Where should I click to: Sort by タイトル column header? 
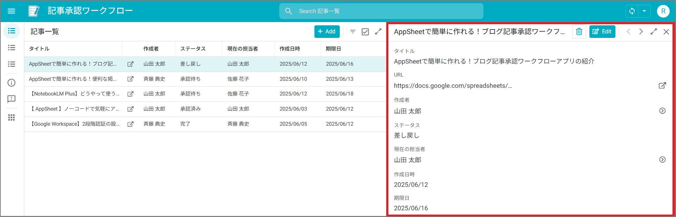pyautogui.click(x=39, y=49)
